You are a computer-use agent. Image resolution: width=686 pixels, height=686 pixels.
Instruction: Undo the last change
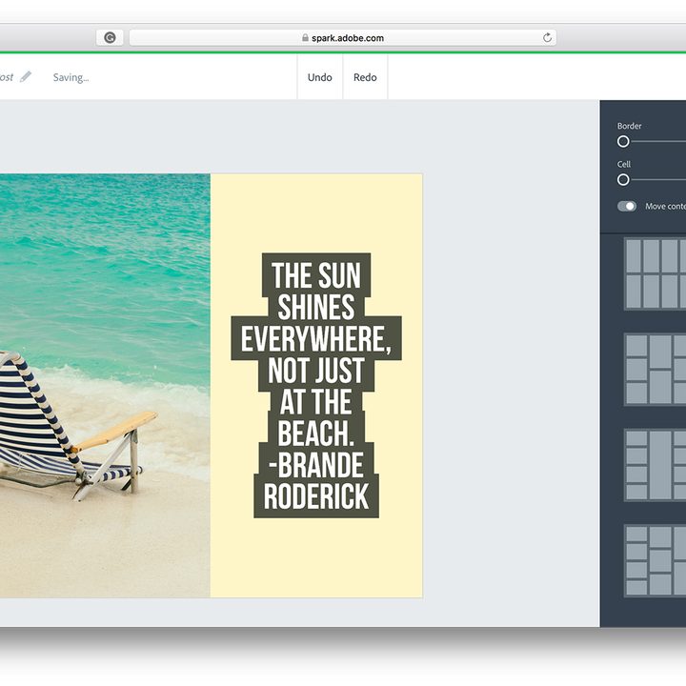point(320,77)
